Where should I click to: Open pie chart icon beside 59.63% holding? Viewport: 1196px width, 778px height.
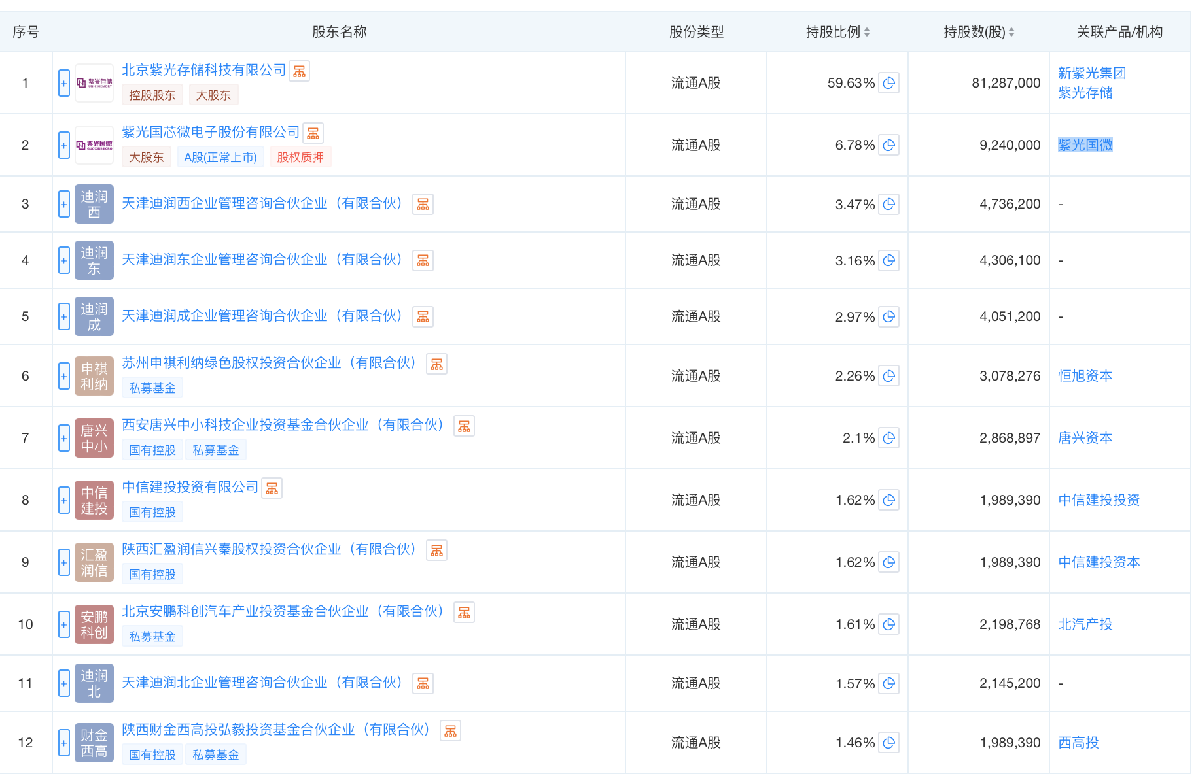(x=888, y=83)
